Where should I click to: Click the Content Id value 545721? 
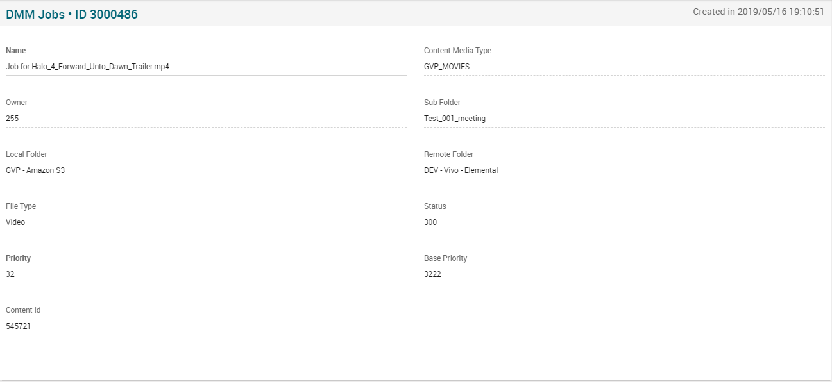point(18,326)
